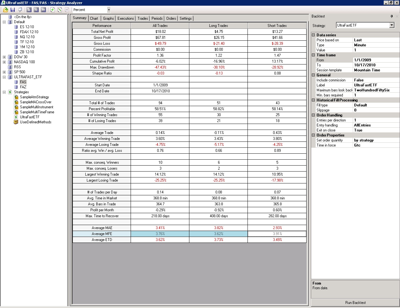Click the open folder toolbar icon
The height and width of the screenshot is (308, 400).
5,10
